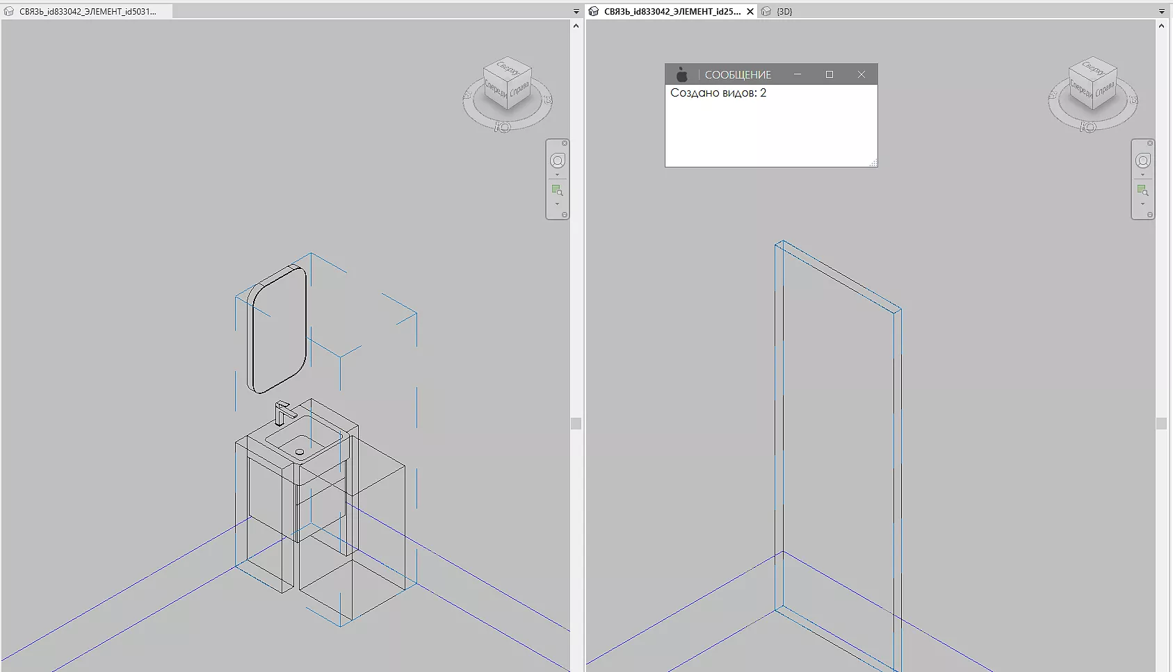Open steering wheel in the left view
This screenshot has height=672, width=1173.
tap(557, 161)
